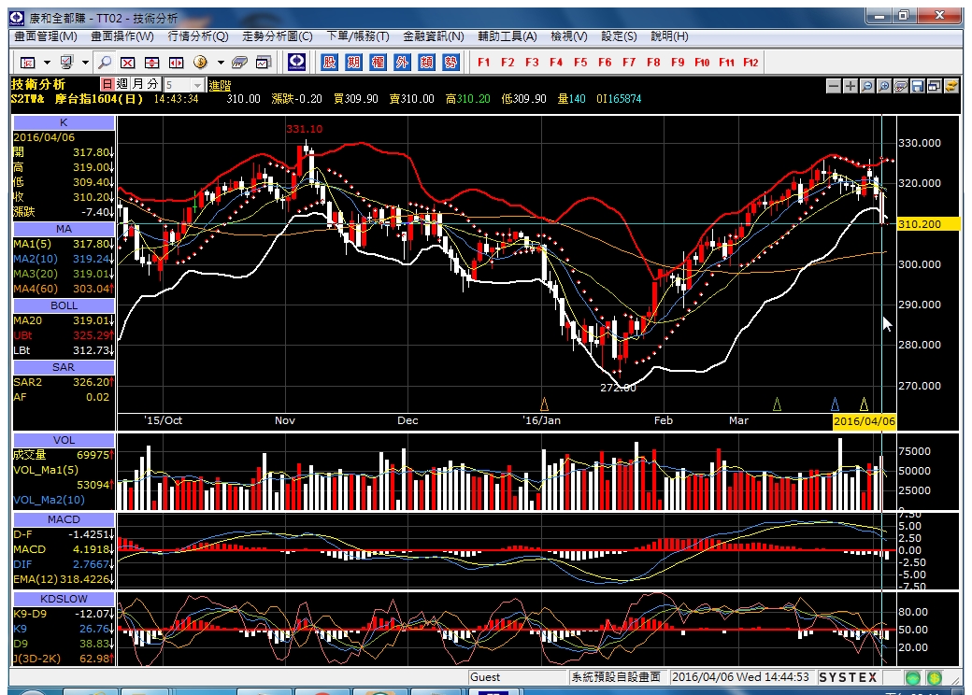Click the F10 shortcut button
The image size is (972, 695).
tap(702, 63)
